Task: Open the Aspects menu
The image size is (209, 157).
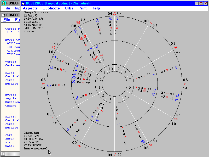Action: pos(30,8)
